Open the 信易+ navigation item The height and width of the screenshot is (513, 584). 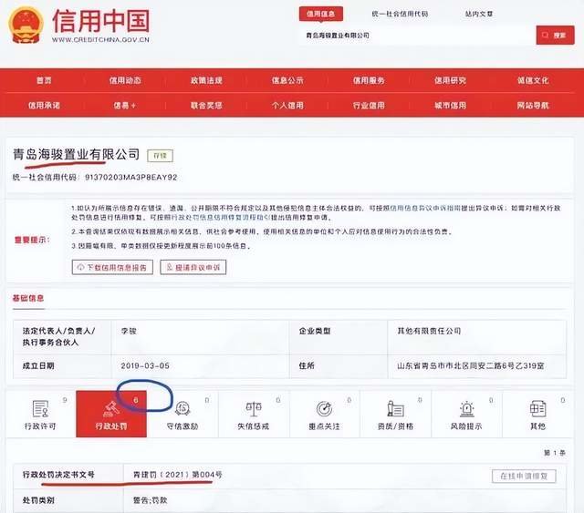[125, 106]
